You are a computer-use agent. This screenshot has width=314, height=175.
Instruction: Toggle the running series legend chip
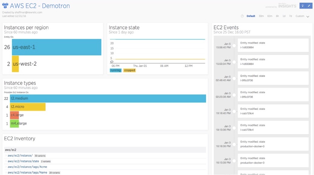coord(116,70)
